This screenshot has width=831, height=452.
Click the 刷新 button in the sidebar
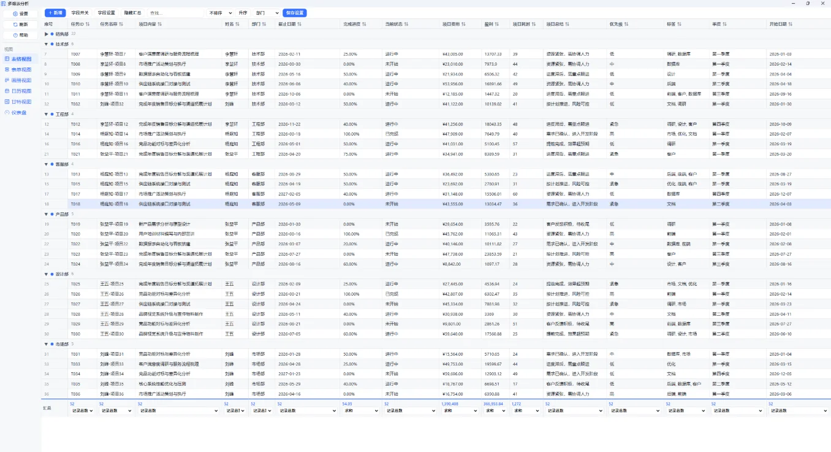20,25
